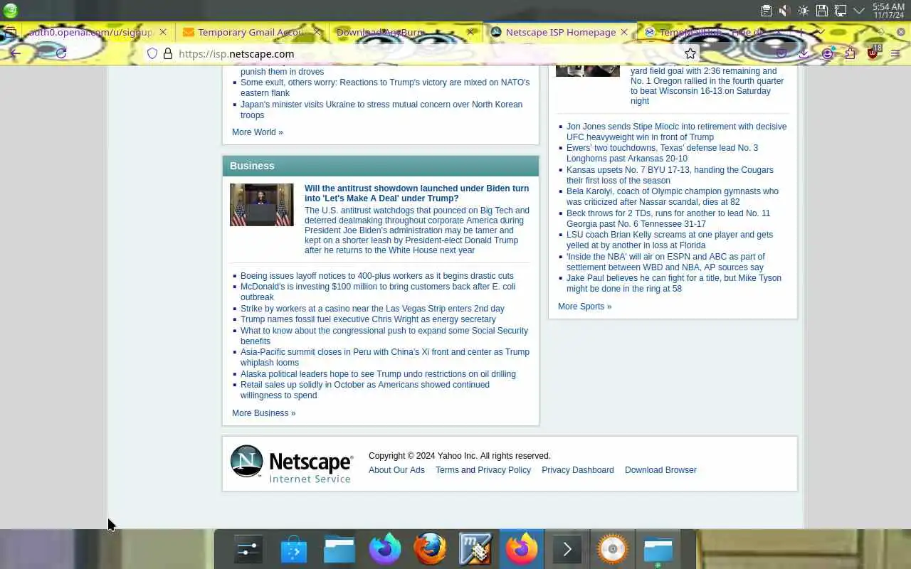
Task: Open the Social Security benefits story
Action: 384,336
